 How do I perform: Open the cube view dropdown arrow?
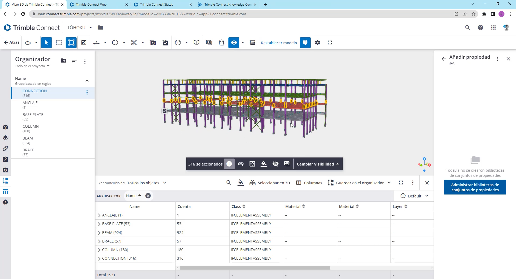click(187, 43)
